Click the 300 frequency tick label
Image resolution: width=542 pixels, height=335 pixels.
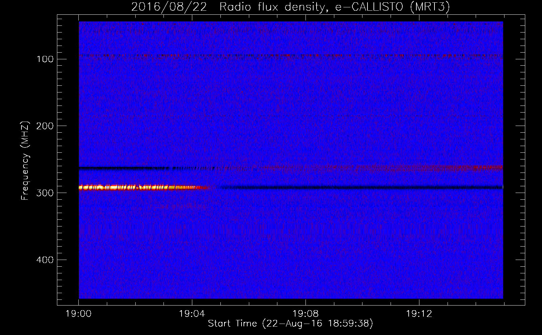45,193
